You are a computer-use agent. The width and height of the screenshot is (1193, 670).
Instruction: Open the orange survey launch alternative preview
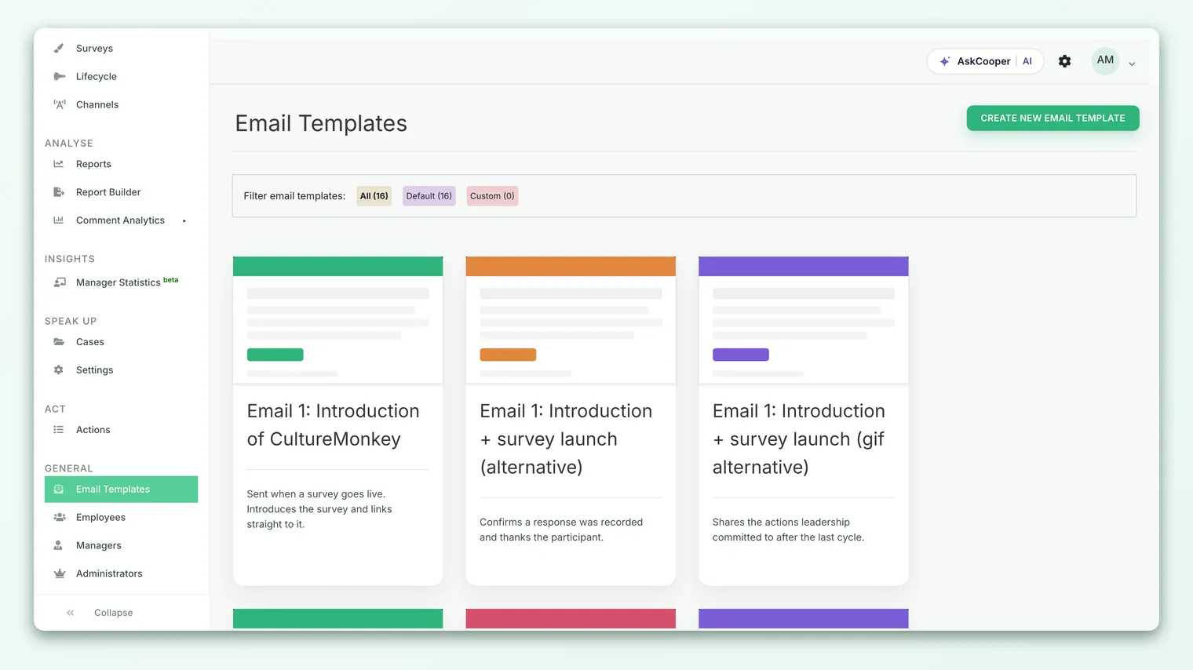pos(571,320)
